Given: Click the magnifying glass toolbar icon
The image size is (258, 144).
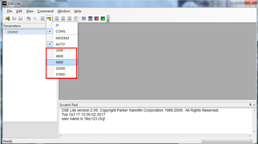Looking at the screenshot, I should (x=35, y=19).
